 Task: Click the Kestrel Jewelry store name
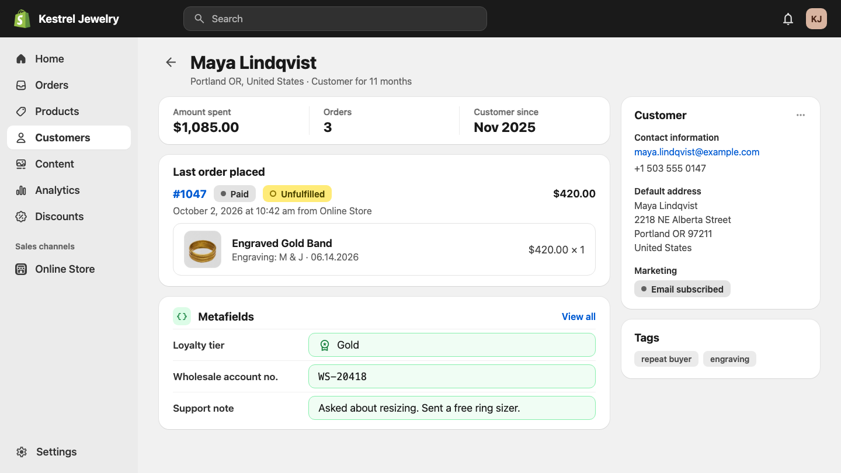(x=79, y=19)
